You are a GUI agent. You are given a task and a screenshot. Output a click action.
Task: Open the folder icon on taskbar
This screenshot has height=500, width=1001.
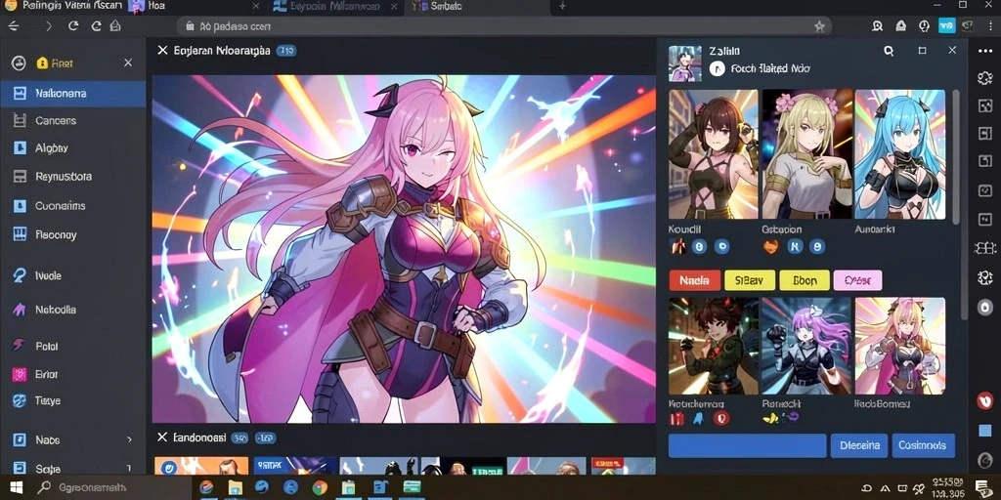(x=235, y=488)
